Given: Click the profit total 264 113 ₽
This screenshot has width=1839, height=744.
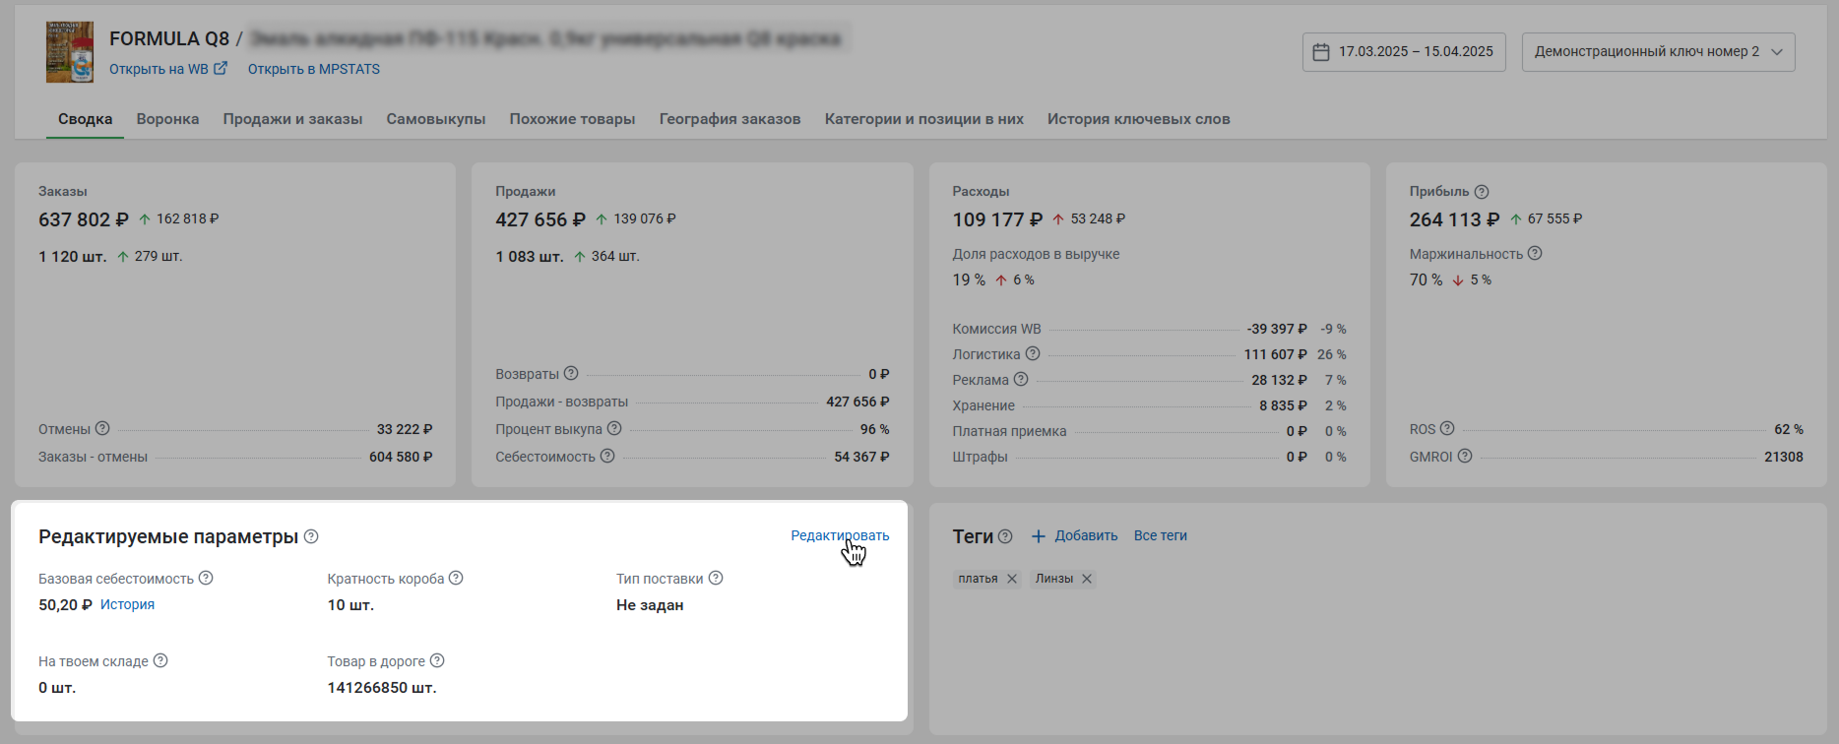Looking at the screenshot, I should click(1455, 219).
